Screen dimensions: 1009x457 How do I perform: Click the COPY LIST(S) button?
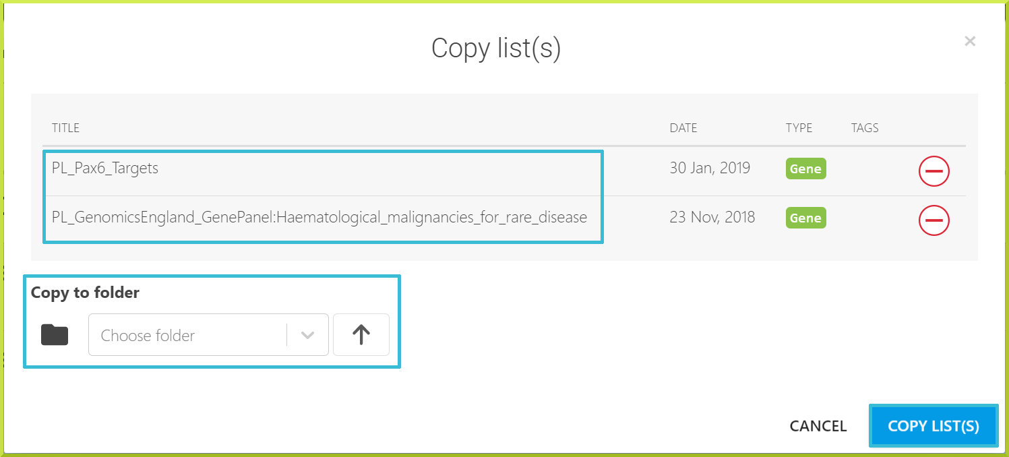tap(934, 426)
